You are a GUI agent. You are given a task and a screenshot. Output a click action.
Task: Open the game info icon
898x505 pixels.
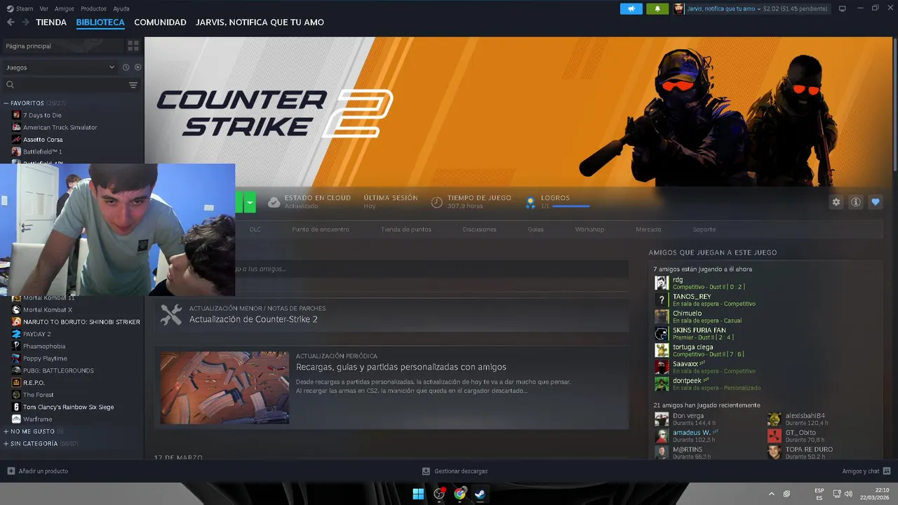(856, 202)
